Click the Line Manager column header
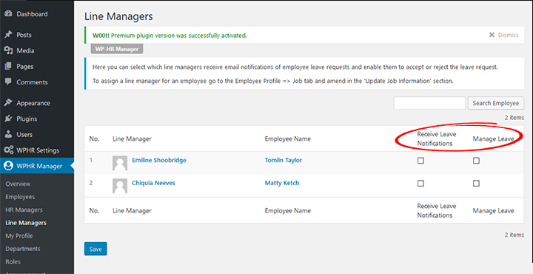 click(x=132, y=138)
